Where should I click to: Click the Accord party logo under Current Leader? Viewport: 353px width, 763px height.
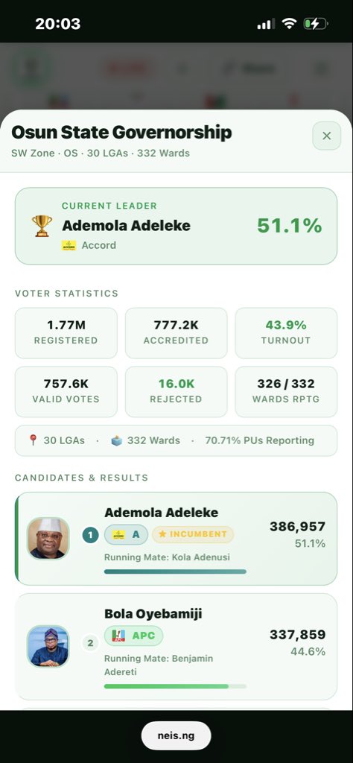point(69,245)
